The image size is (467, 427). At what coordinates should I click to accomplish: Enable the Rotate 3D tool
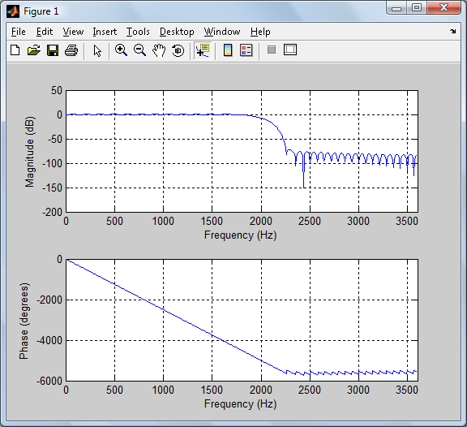point(178,50)
